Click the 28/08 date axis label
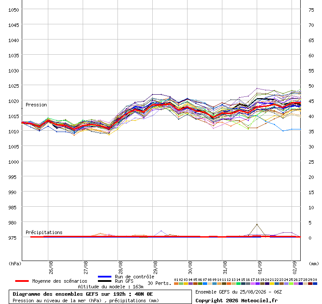 coord(121,268)
